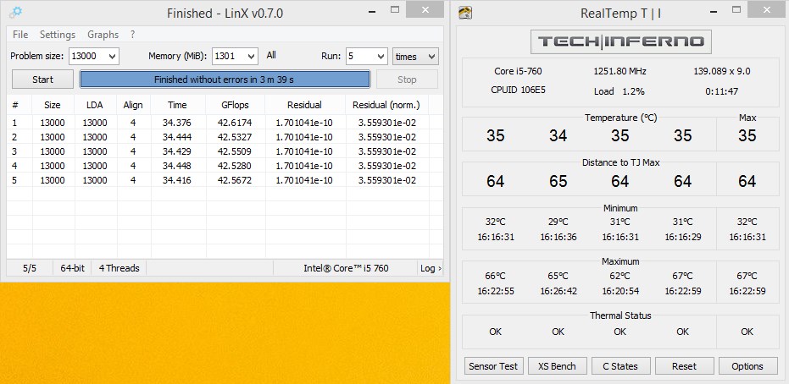Select the cell showing 42.5327 GFlops

coord(235,137)
